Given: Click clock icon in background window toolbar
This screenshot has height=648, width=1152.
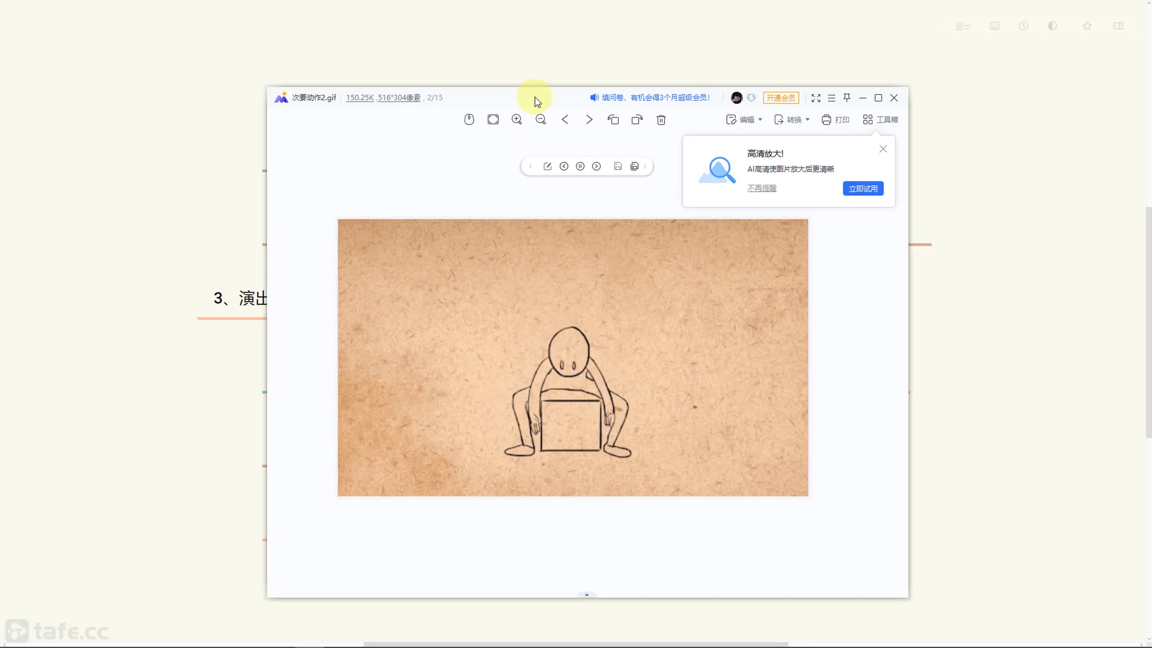Looking at the screenshot, I should coord(1024,26).
